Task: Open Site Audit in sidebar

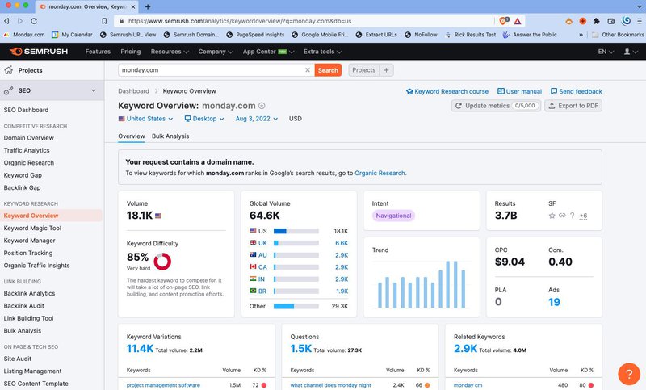Action: (x=18, y=359)
